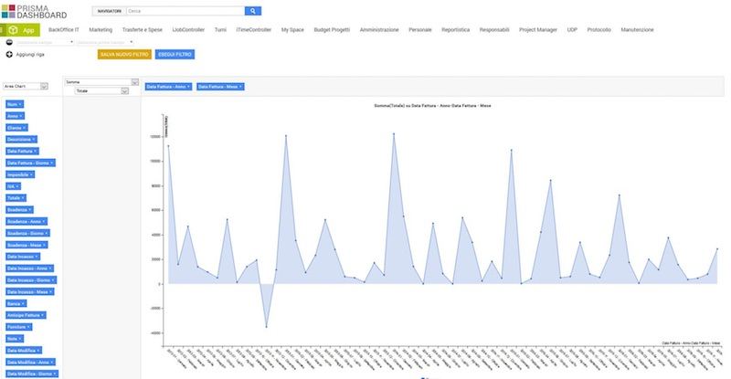Open Budget Progetti menu
Image resolution: width=731 pixels, height=379 pixels.
[x=332, y=30]
